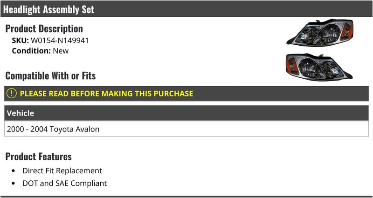373x198 pixels.
Task: Open the lower headlight product image
Action: click(319, 67)
